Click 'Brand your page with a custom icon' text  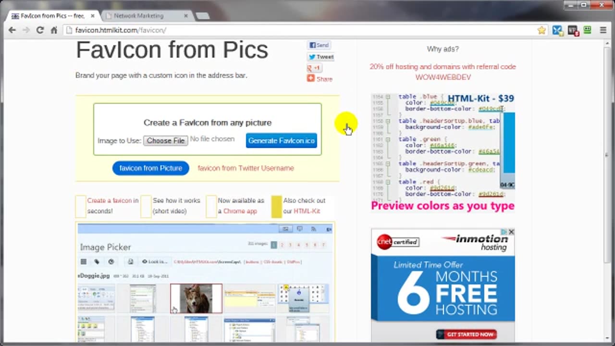click(161, 75)
